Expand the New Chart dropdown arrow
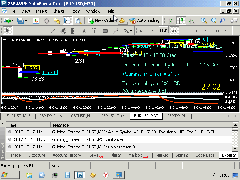 click(12, 21)
